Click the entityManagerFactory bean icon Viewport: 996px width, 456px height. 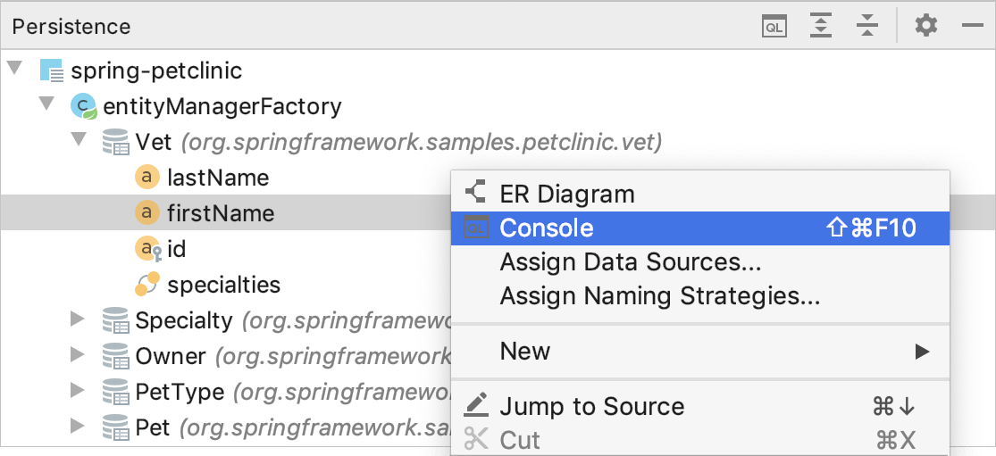point(83,106)
